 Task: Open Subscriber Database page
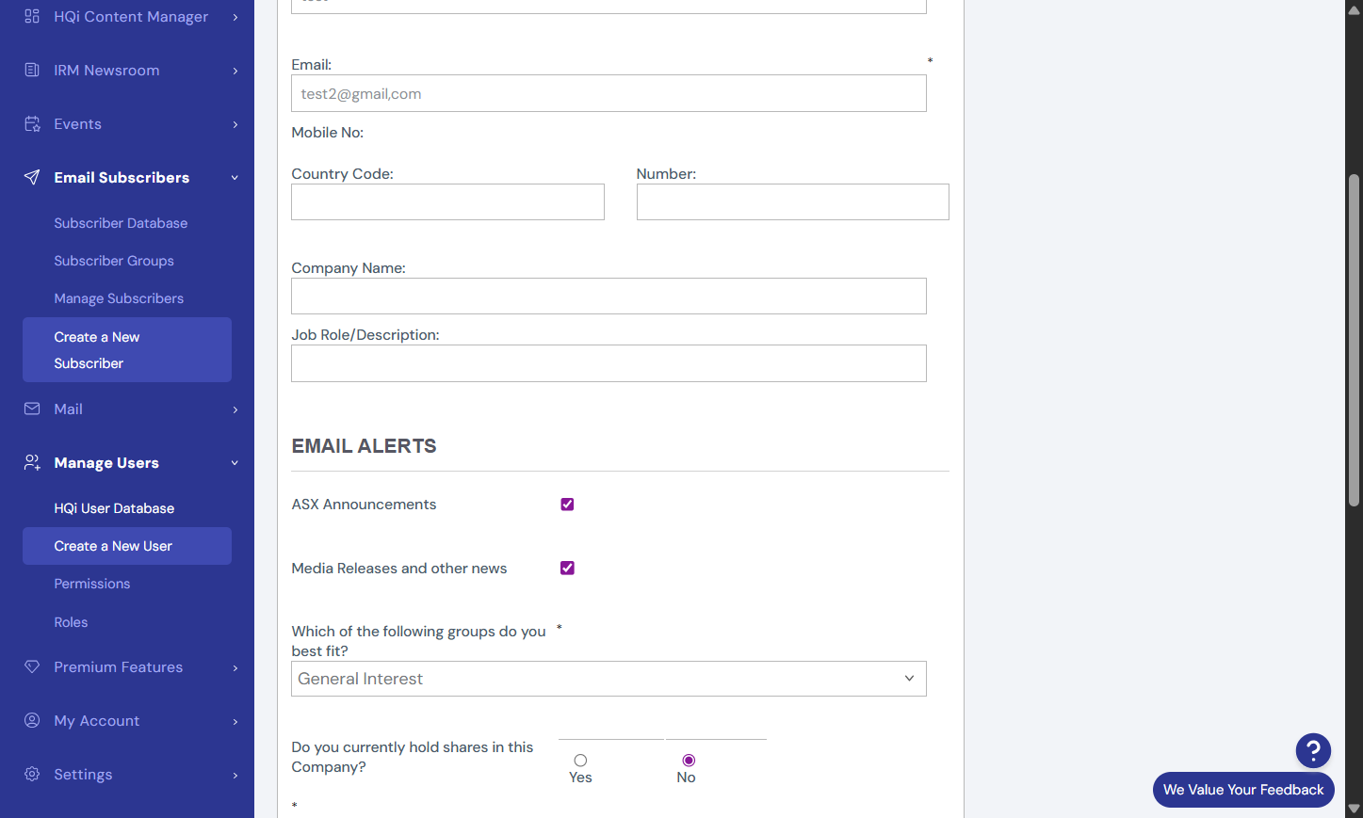tap(121, 223)
